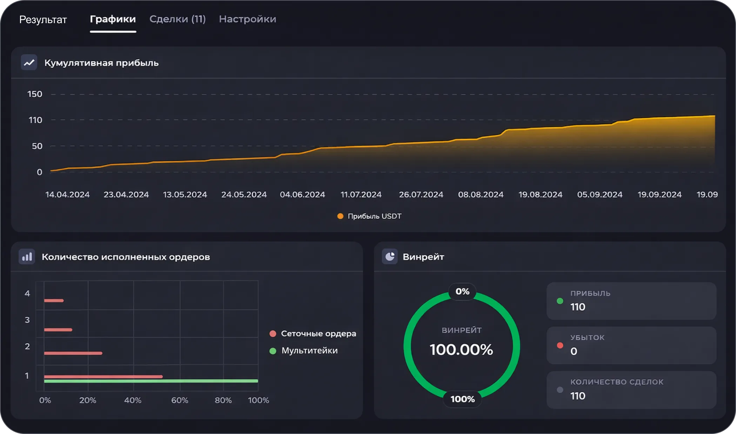Image resolution: width=736 pixels, height=434 pixels.
Task: Click the executed orders bar-chart icon
Action: point(27,257)
